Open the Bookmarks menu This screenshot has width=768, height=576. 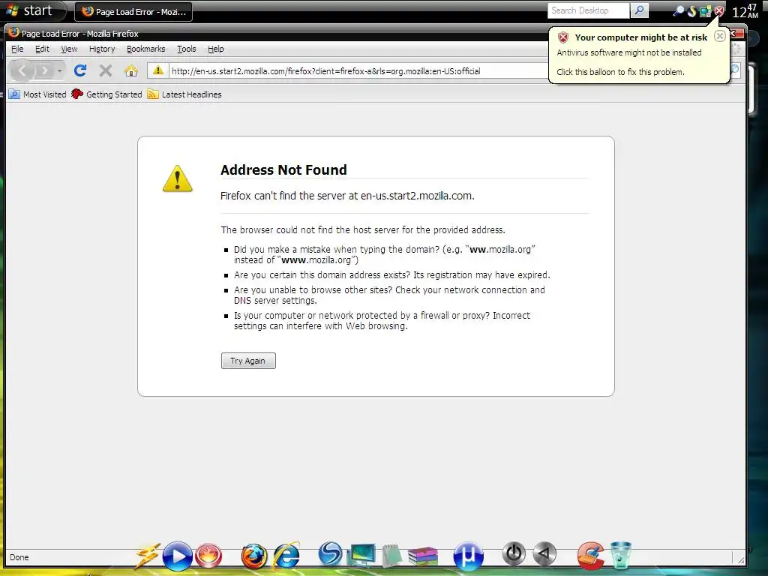[146, 49]
